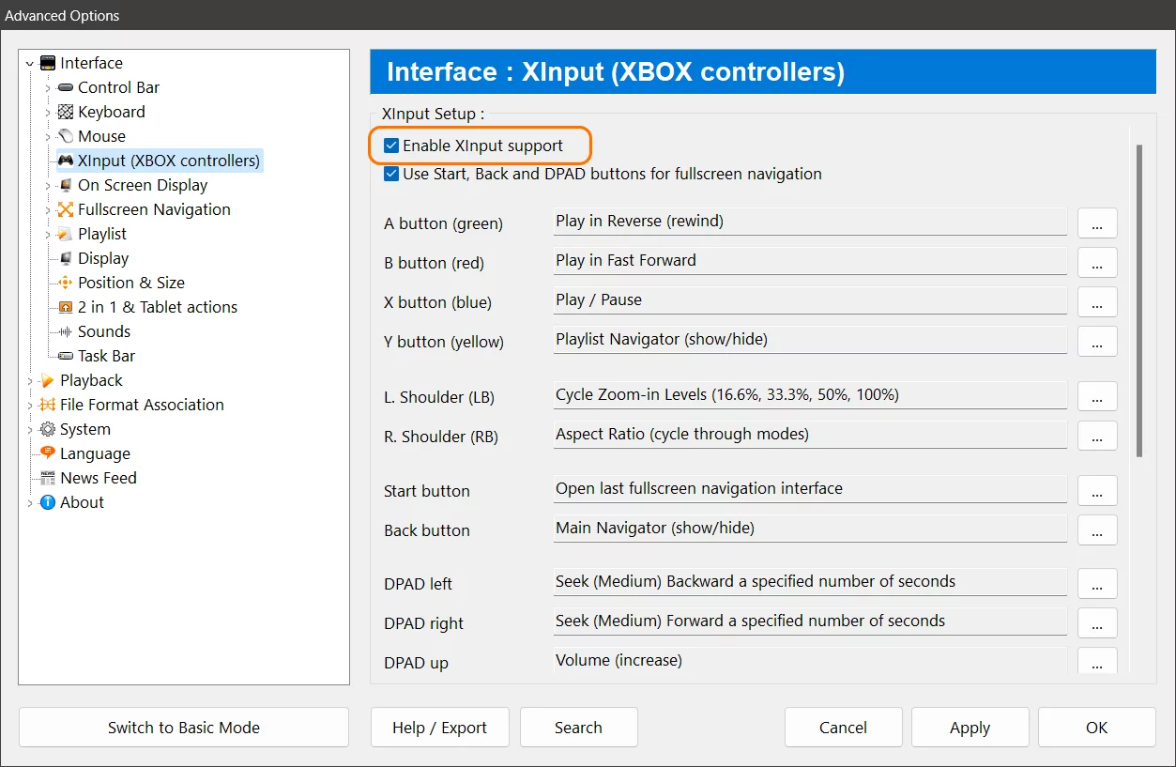
Task: Click the Keyboard checkered icon
Action: pyautogui.click(x=66, y=112)
